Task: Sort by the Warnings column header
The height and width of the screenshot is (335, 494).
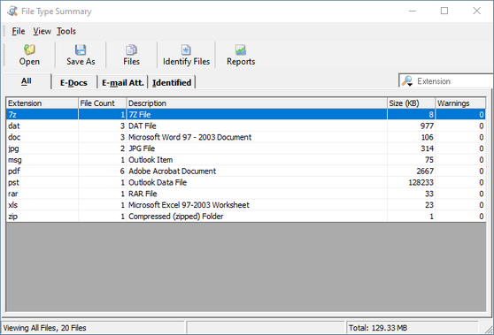Action: tap(460, 103)
